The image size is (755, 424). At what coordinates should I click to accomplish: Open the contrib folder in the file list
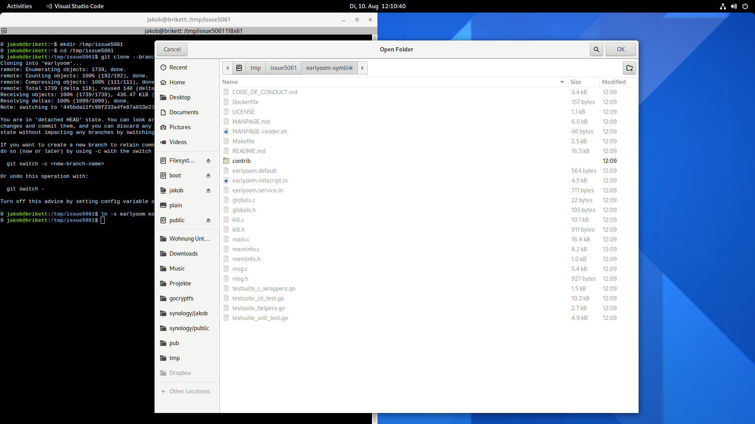[241, 161]
